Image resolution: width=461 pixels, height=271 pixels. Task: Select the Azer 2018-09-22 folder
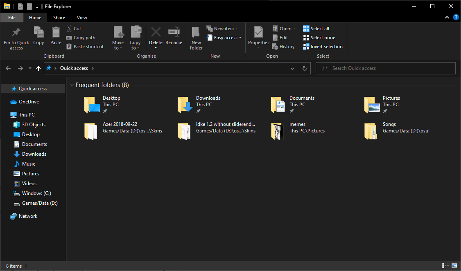pos(123,131)
